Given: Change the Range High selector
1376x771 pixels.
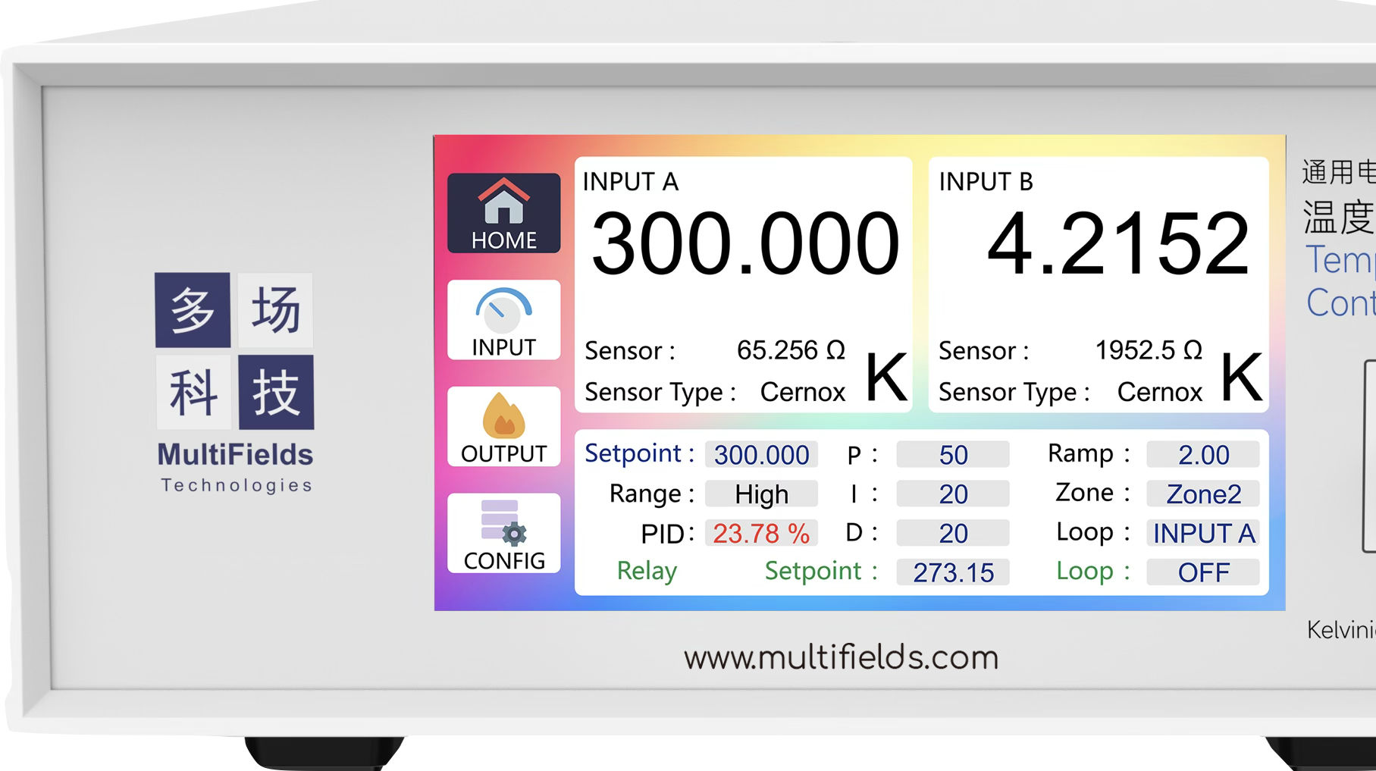Looking at the screenshot, I should click(x=761, y=494).
